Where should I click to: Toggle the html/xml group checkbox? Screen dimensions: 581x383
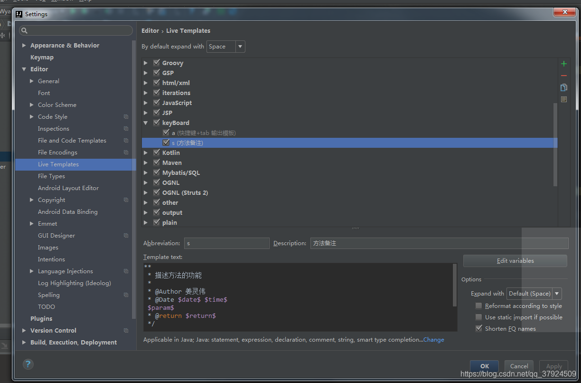pyautogui.click(x=157, y=83)
